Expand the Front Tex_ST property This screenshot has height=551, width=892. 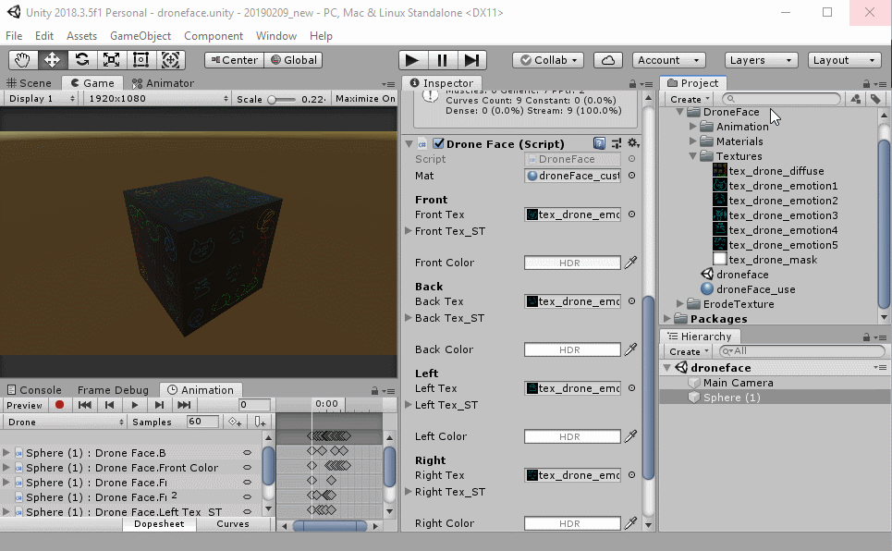pos(409,231)
